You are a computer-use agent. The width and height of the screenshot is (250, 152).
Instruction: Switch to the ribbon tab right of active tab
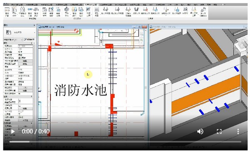click(x=106, y=5)
